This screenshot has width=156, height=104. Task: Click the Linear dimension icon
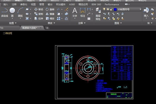89,9
